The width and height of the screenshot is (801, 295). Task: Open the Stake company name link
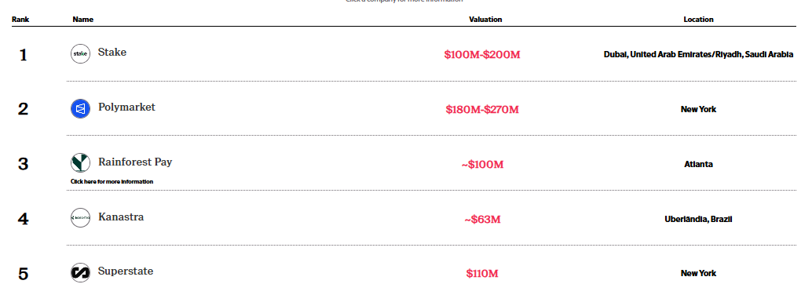(x=112, y=52)
